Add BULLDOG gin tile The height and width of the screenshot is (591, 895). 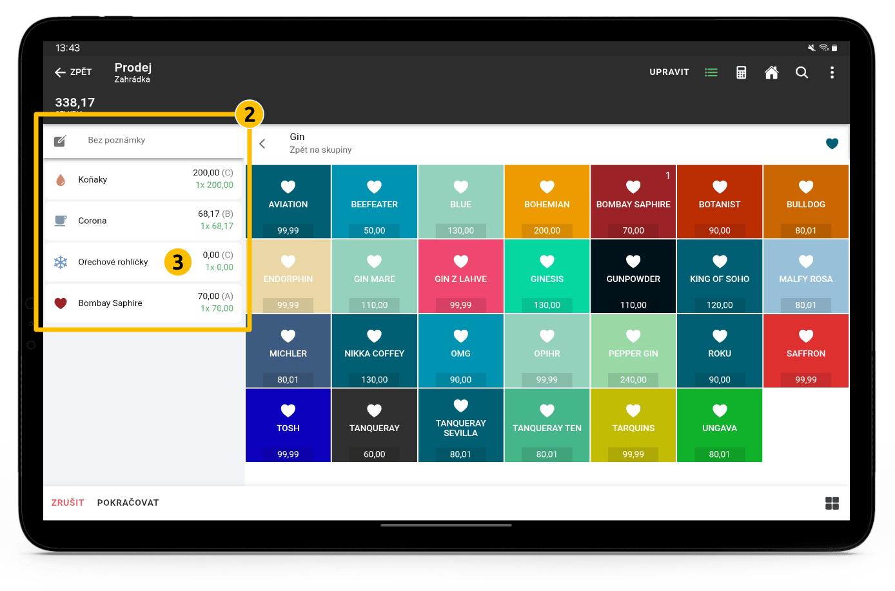tap(806, 201)
